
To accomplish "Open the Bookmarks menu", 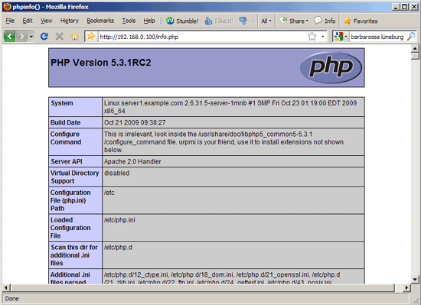I will click(100, 21).
